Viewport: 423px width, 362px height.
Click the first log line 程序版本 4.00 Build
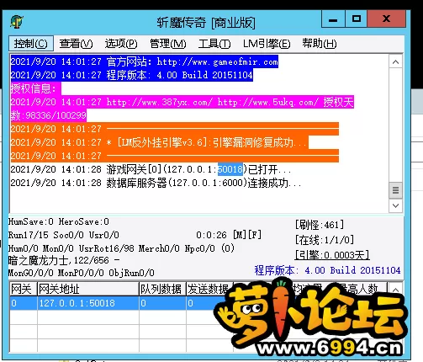click(132, 75)
